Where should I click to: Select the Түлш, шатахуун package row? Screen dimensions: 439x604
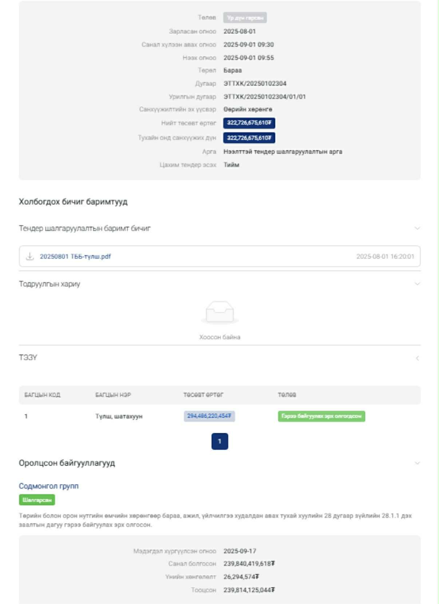(x=119, y=416)
